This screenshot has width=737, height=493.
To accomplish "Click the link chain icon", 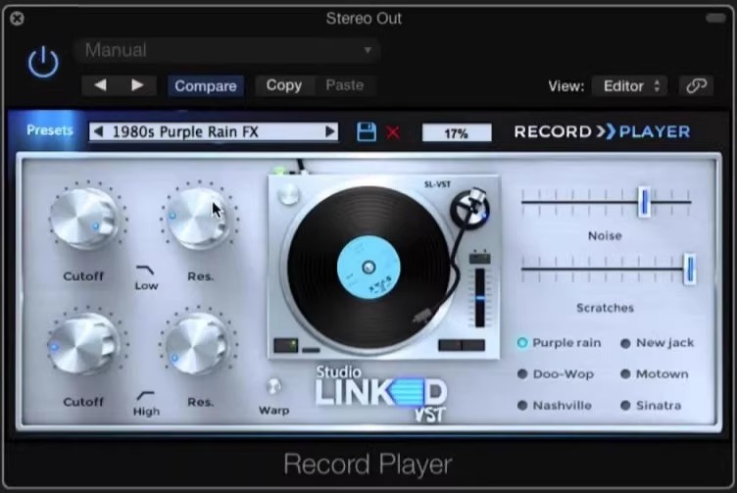I will [696, 85].
